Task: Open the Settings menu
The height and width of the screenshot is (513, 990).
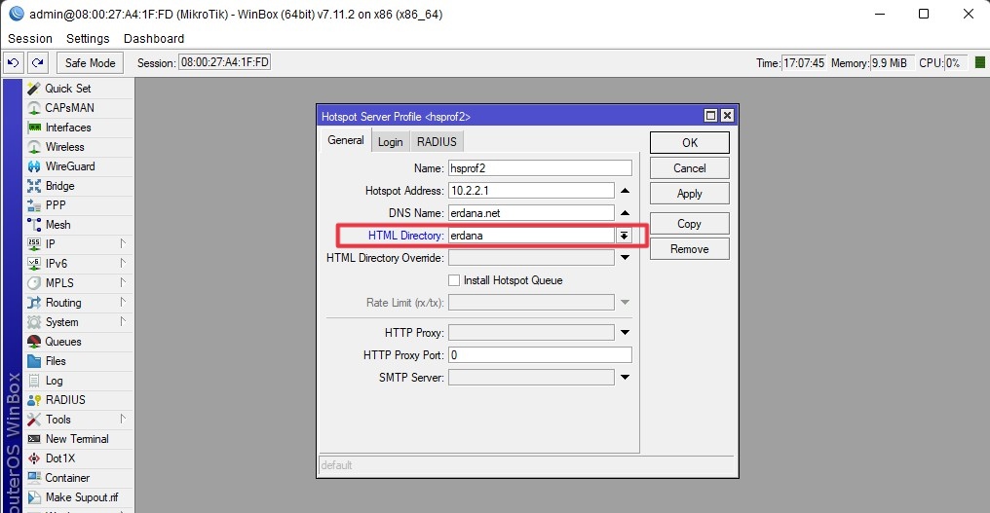Action: 88,39
